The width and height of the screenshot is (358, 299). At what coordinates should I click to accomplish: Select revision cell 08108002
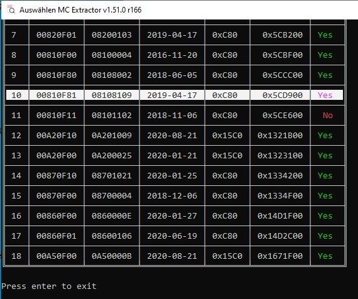pyautogui.click(x=112, y=75)
